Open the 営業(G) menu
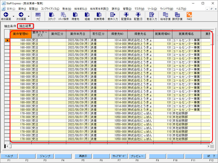Viewport: 218px width, 163px height. pos(11,9)
